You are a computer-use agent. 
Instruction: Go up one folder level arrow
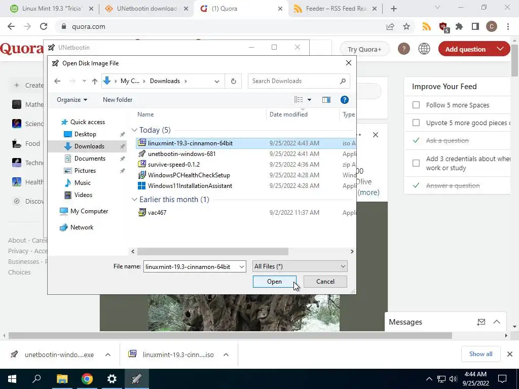click(95, 81)
